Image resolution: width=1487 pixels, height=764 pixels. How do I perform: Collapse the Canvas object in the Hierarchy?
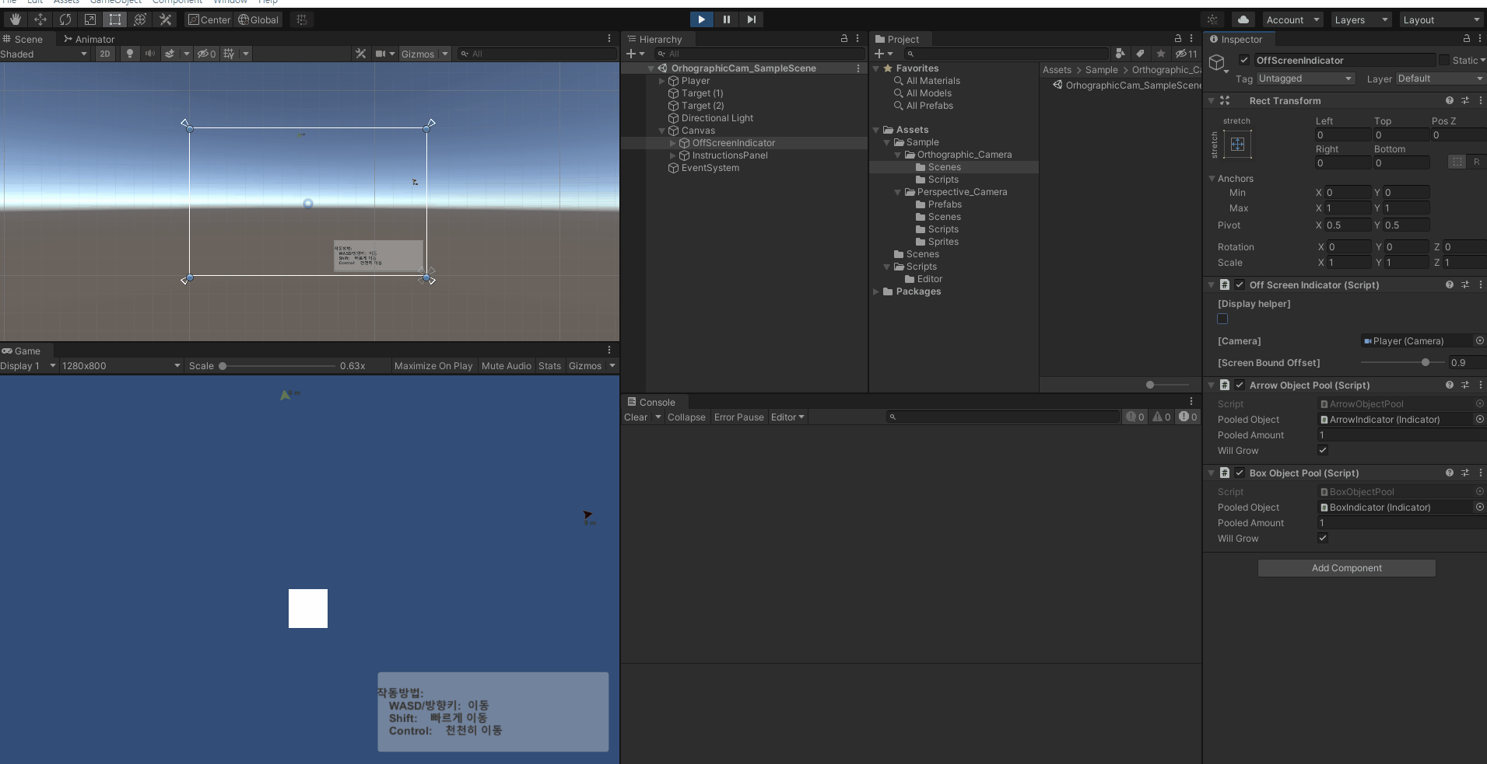coord(663,131)
